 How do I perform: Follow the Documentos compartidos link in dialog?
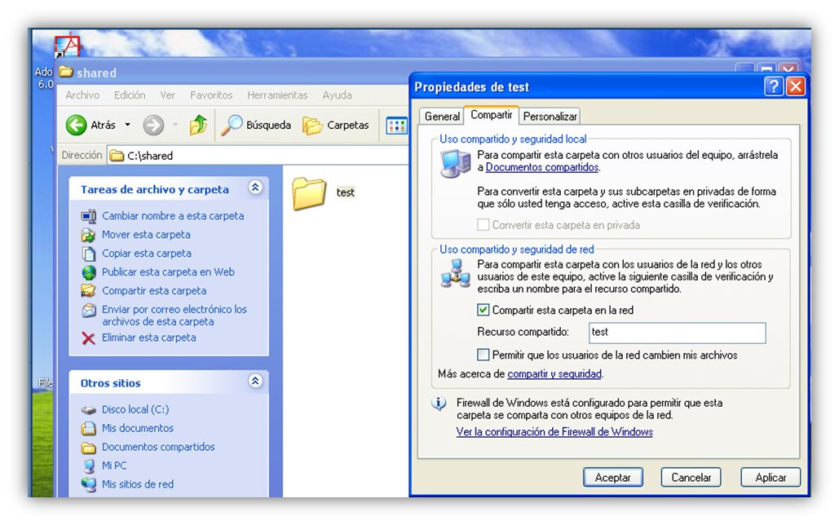(542, 167)
